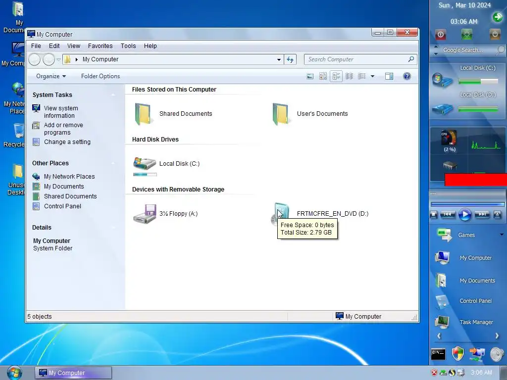Viewport: 507px width, 380px height.
Task: Open the Security Center shield icon
Action: pos(457,354)
